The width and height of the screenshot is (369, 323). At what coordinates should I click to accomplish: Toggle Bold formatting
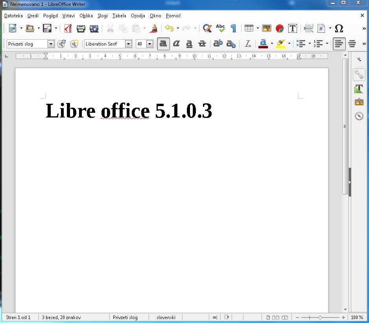point(163,44)
